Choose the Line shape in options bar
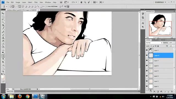The width and height of the screenshot is (176, 99). click(x=38, y=7)
